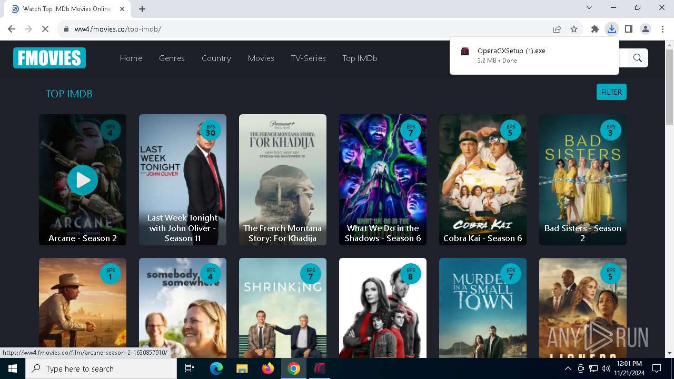Stop loading the page with the X button

point(45,29)
